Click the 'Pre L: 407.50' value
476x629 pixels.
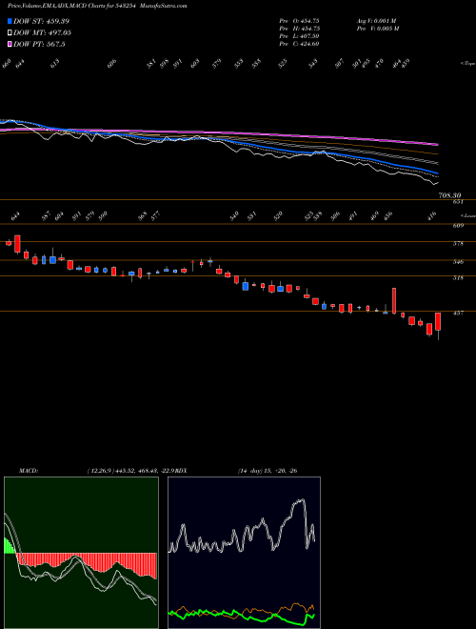pos(299,36)
